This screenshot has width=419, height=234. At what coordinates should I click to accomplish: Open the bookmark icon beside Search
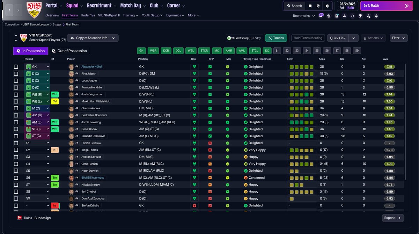point(310,6)
